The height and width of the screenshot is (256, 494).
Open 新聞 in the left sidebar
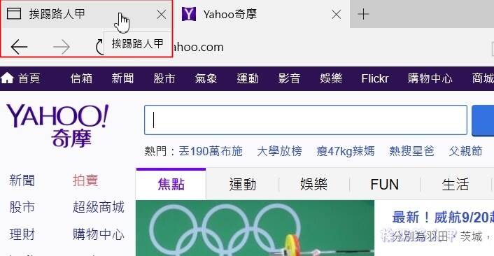(22, 180)
